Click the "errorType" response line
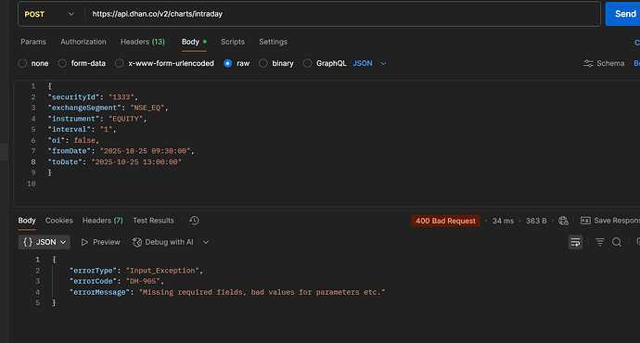 (136, 271)
